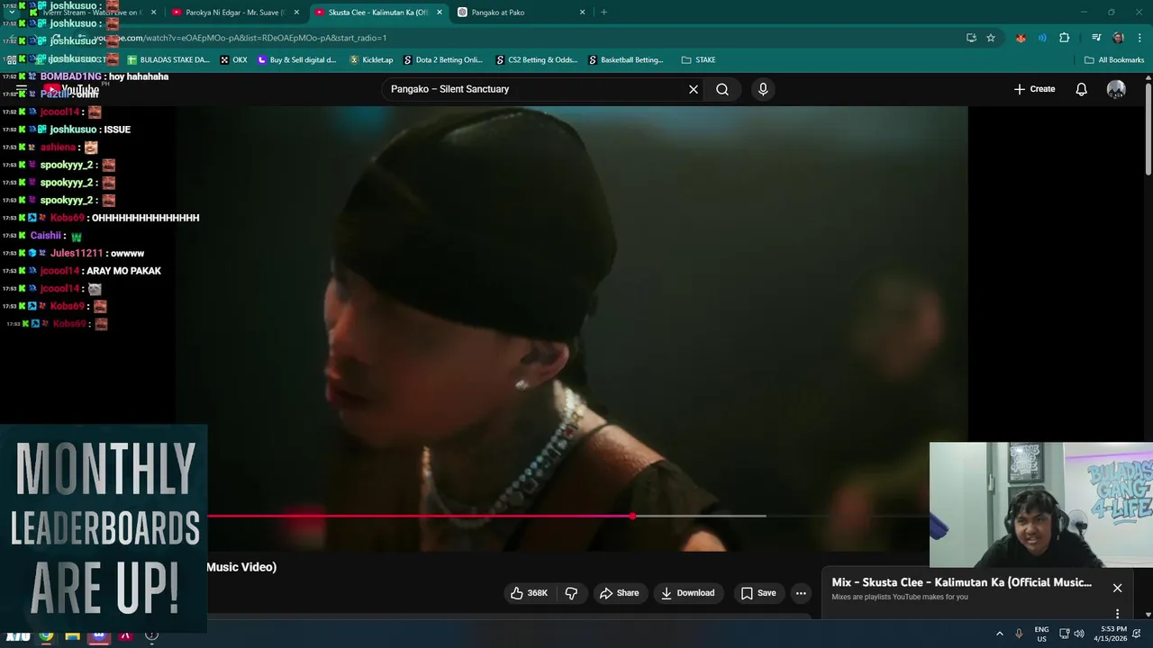Bookmark this page using the star icon
Screen dimensions: 1153x648
pyautogui.click(x=991, y=38)
